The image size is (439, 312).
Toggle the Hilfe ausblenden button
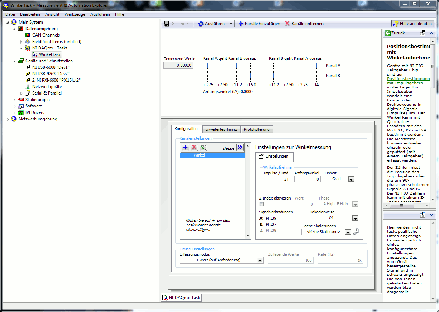point(412,24)
